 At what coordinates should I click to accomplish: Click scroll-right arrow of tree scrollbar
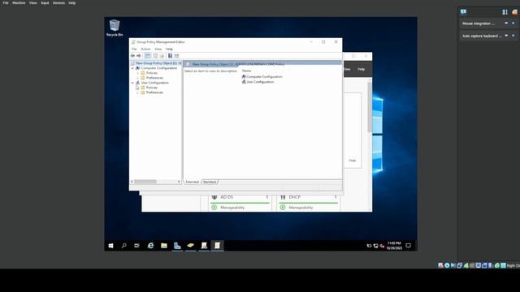click(179, 182)
